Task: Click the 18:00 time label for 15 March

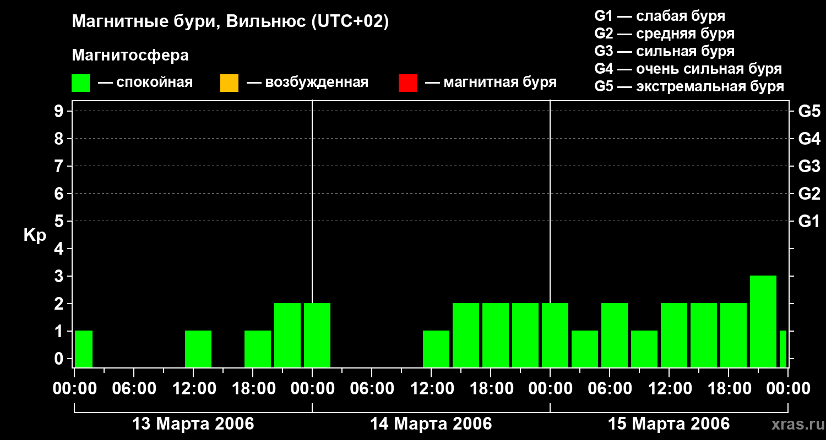Action: pyautogui.click(x=729, y=388)
